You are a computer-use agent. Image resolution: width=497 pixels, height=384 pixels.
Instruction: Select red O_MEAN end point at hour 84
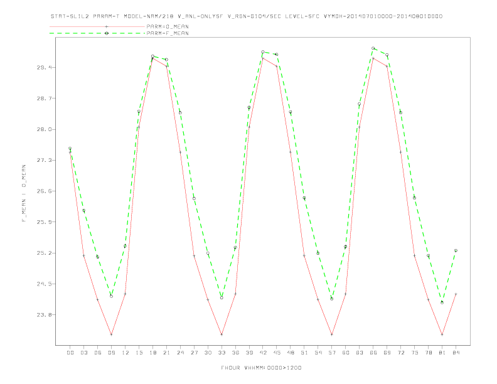(x=456, y=294)
